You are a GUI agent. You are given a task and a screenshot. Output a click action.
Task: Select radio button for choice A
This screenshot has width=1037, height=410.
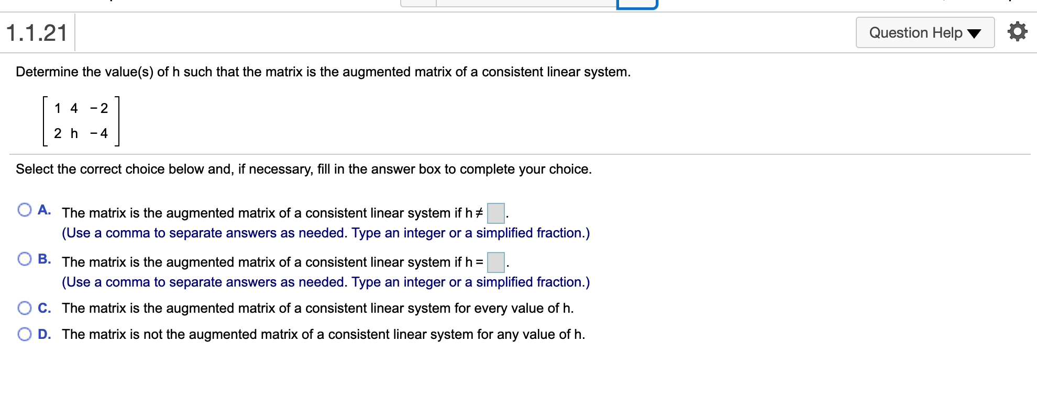25,209
